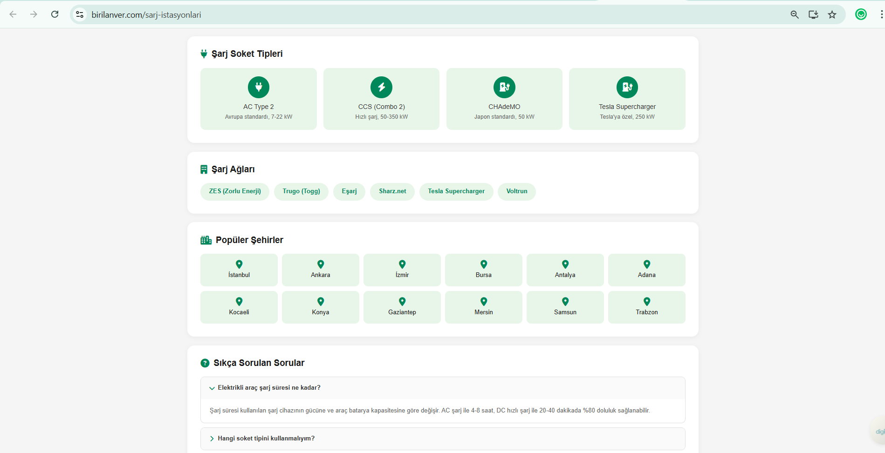The width and height of the screenshot is (885, 453).
Task: Choose the Voltrun charging network
Action: 516,191
